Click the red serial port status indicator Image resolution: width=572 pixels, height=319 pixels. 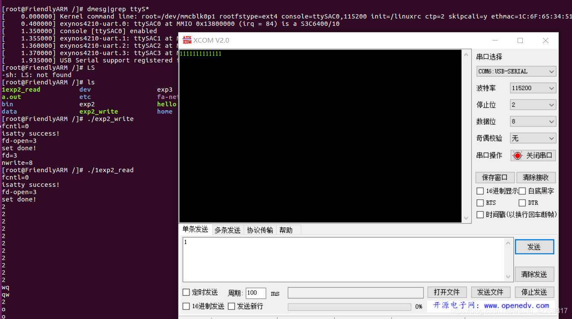pos(518,155)
